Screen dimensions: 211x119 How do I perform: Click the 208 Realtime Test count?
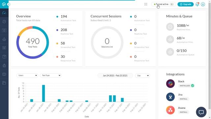coord(64,30)
